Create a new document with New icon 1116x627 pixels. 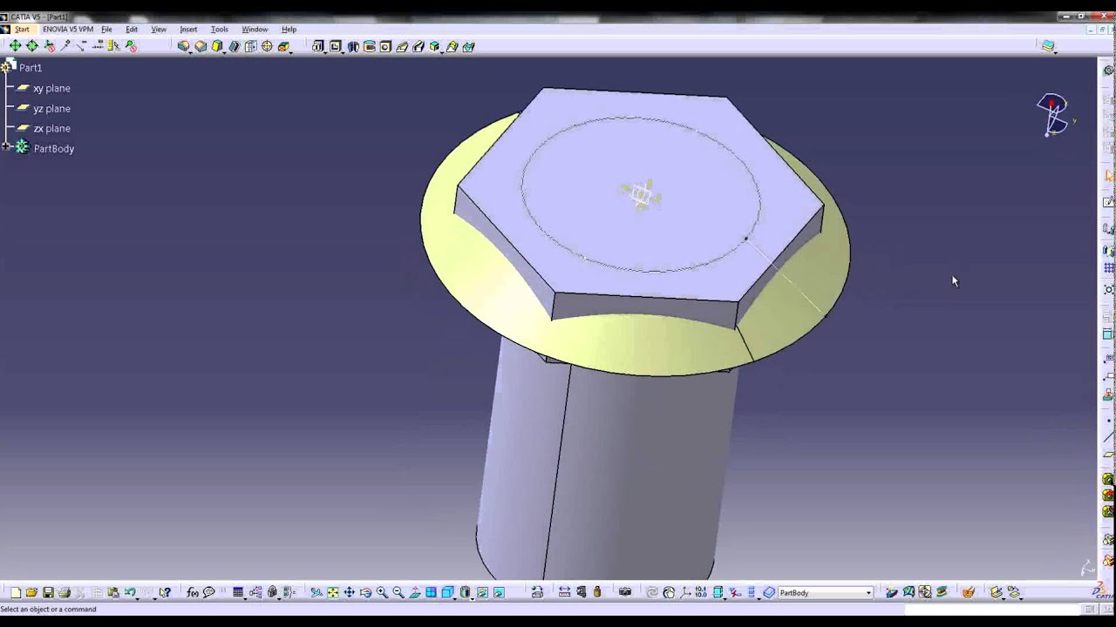pyautogui.click(x=16, y=593)
